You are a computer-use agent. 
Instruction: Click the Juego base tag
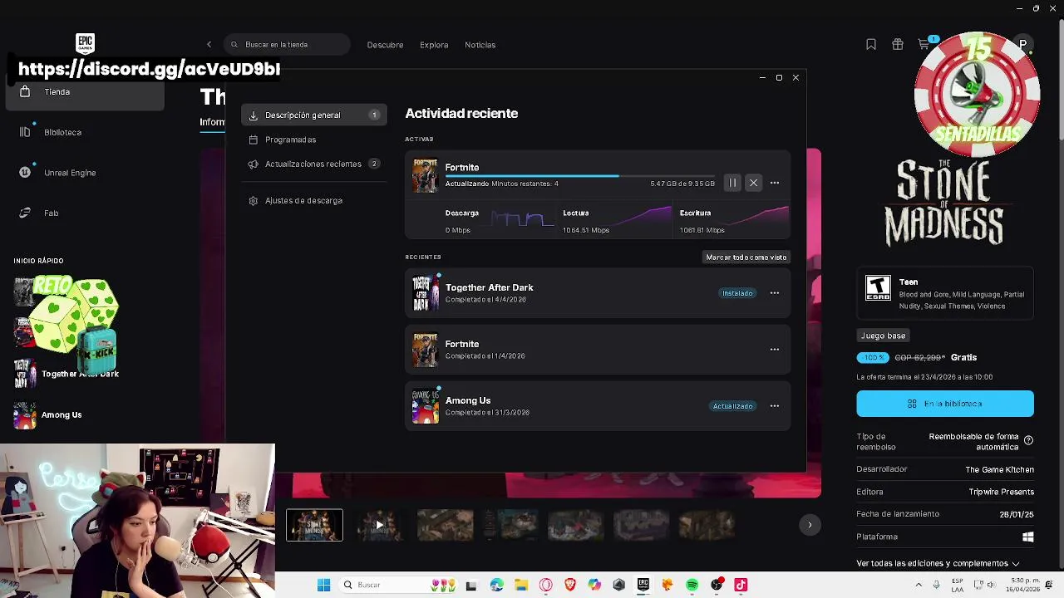(883, 336)
